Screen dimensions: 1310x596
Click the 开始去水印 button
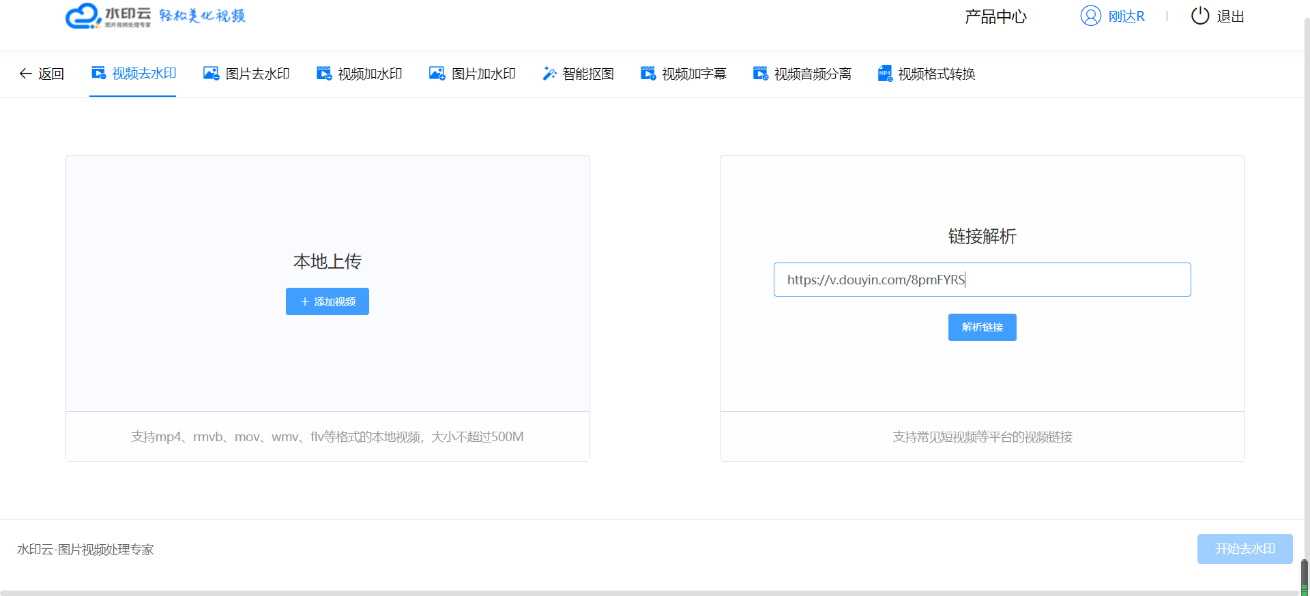point(1244,549)
